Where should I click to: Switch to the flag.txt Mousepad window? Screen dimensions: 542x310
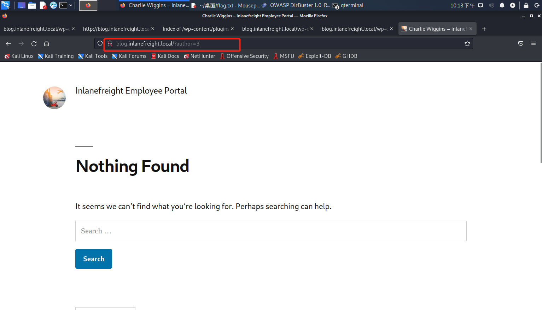pyautogui.click(x=226, y=5)
